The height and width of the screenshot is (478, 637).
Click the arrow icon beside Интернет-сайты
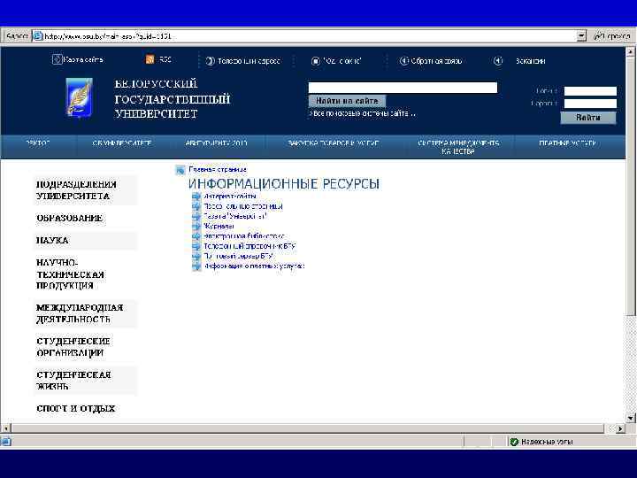pos(196,197)
